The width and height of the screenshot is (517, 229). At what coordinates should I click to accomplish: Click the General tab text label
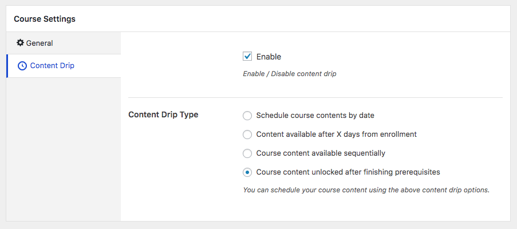coord(40,43)
